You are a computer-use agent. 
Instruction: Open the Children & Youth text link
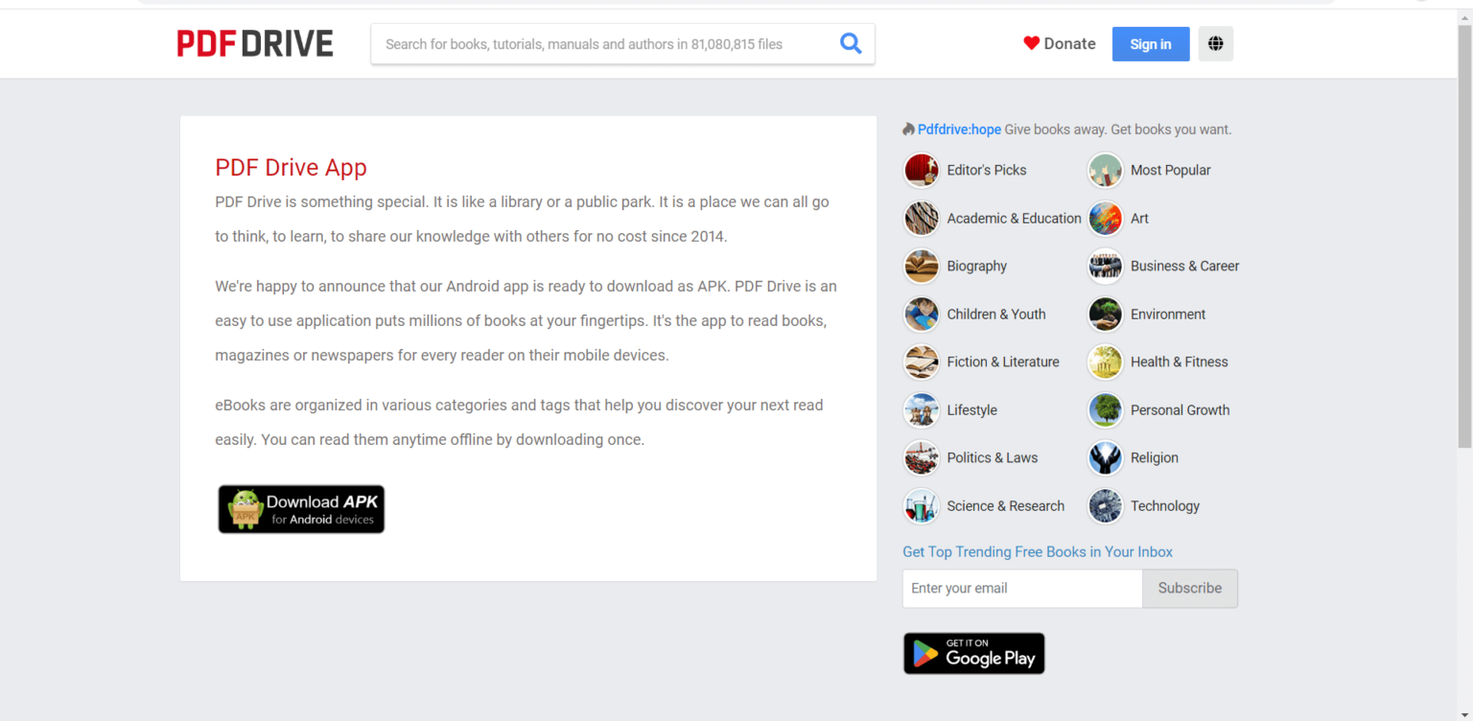click(x=996, y=314)
